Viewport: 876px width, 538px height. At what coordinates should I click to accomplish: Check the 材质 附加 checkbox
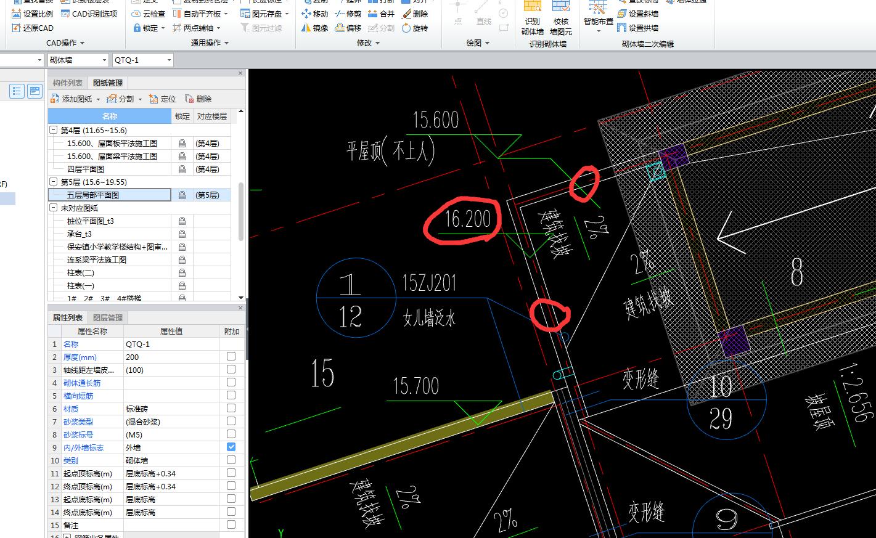tap(231, 408)
